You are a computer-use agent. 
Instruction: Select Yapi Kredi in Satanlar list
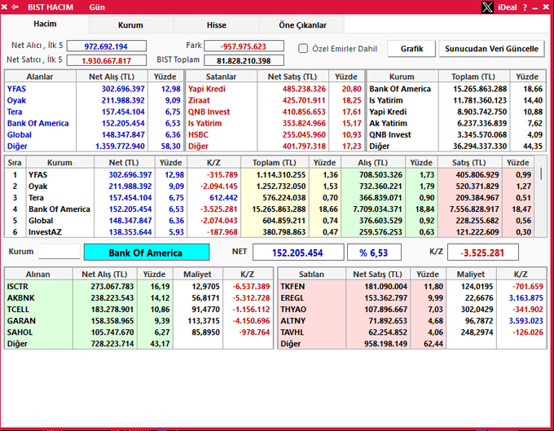(207, 89)
